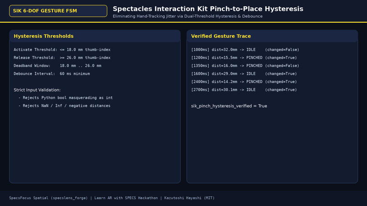Click the Rejects NaN / Inf / negative distances line

(64, 106)
